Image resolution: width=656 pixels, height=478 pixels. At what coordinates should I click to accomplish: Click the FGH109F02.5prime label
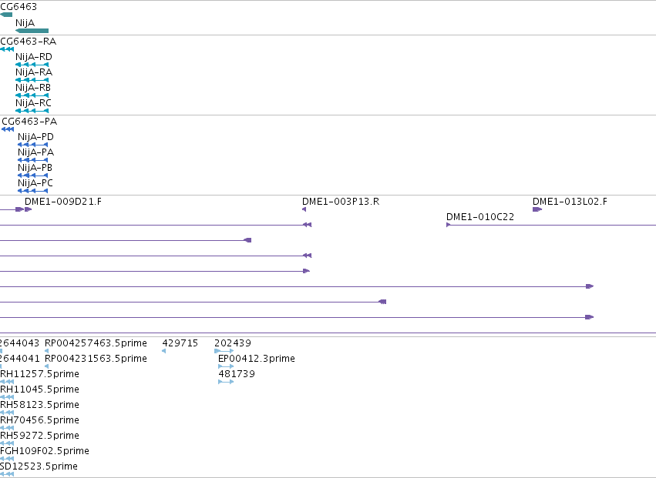[45, 451]
